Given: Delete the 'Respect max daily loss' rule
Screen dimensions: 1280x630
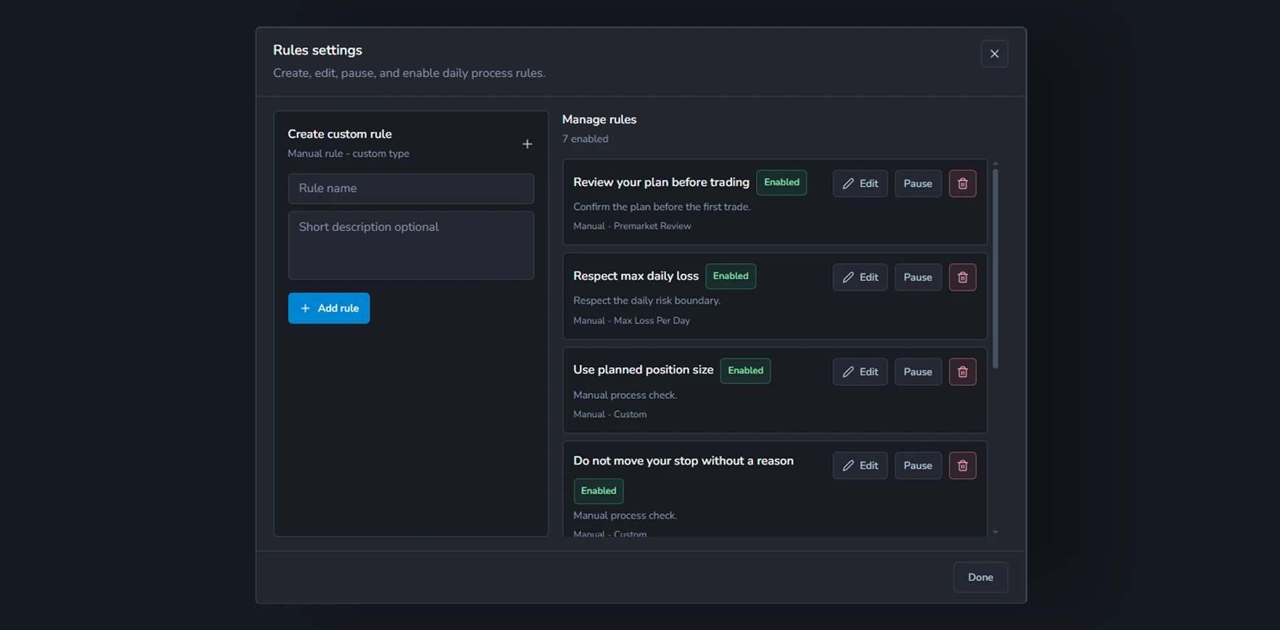Looking at the screenshot, I should pos(963,277).
